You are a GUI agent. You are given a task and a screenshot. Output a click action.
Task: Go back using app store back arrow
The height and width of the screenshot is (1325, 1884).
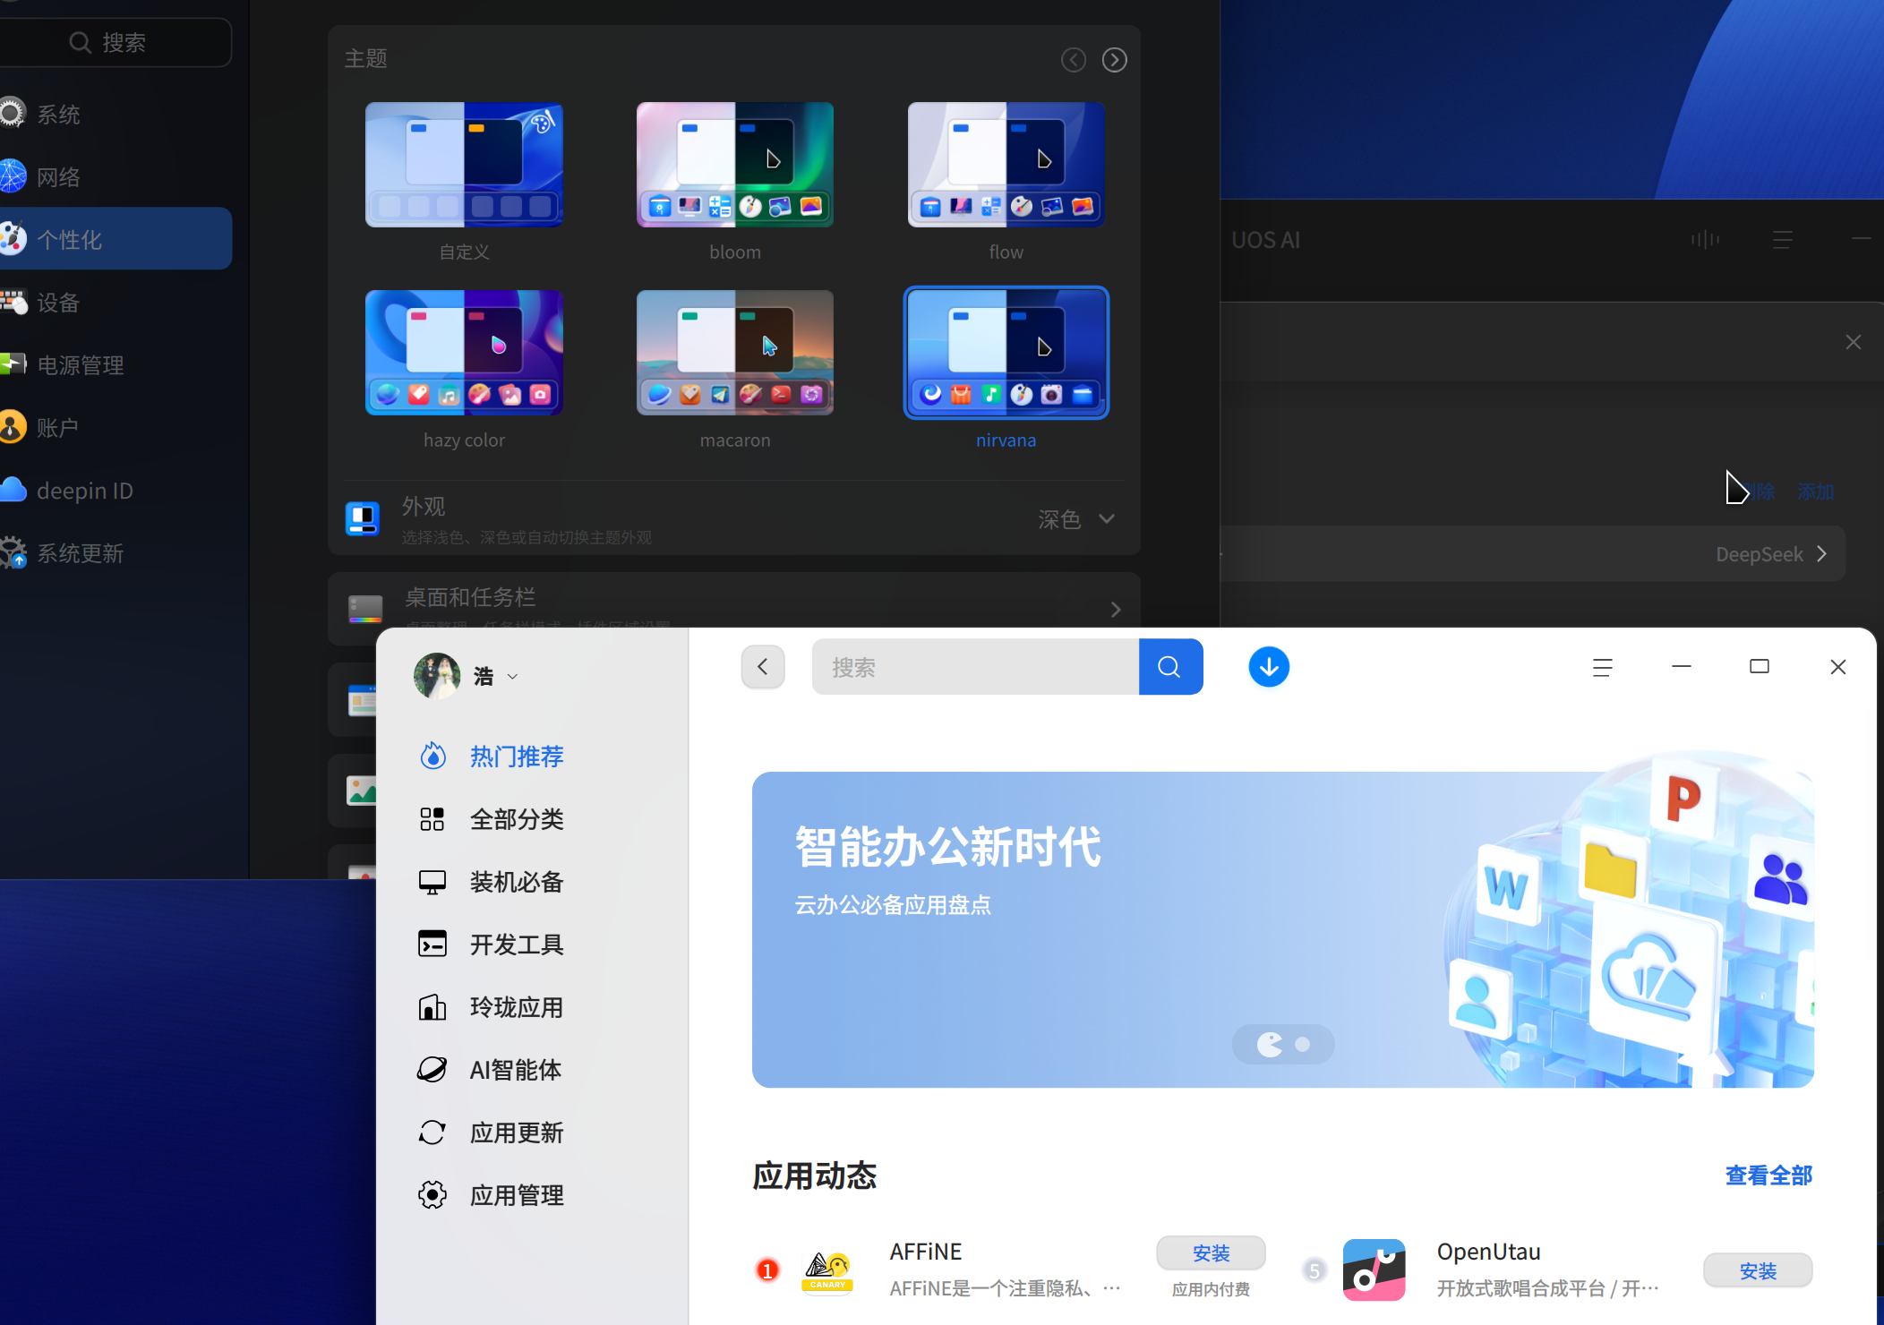click(x=763, y=667)
